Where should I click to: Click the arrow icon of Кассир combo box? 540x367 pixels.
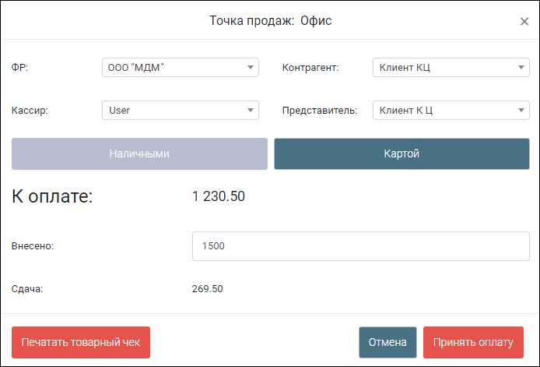click(x=251, y=111)
